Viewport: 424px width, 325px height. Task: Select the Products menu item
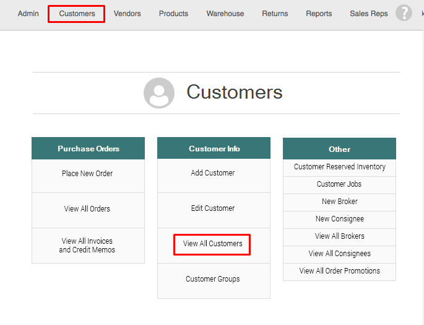point(173,14)
